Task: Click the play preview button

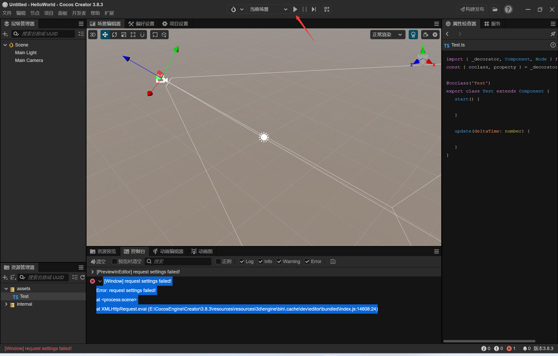Action: pyautogui.click(x=295, y=9)
